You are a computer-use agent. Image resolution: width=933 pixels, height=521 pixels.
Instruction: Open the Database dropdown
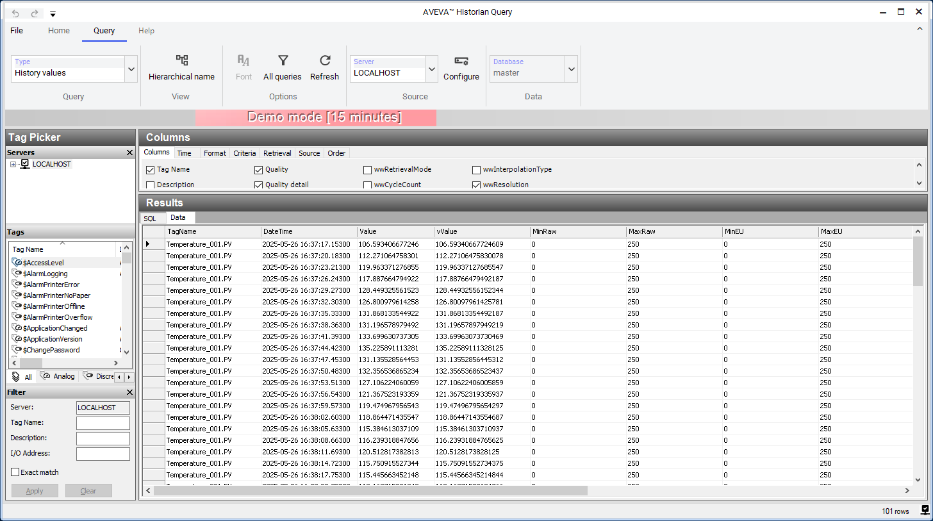[571, 69]
